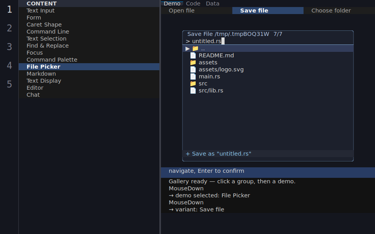Open the Command Palette demo
This screenshot has width=375, height=234.
click(89, 60)
